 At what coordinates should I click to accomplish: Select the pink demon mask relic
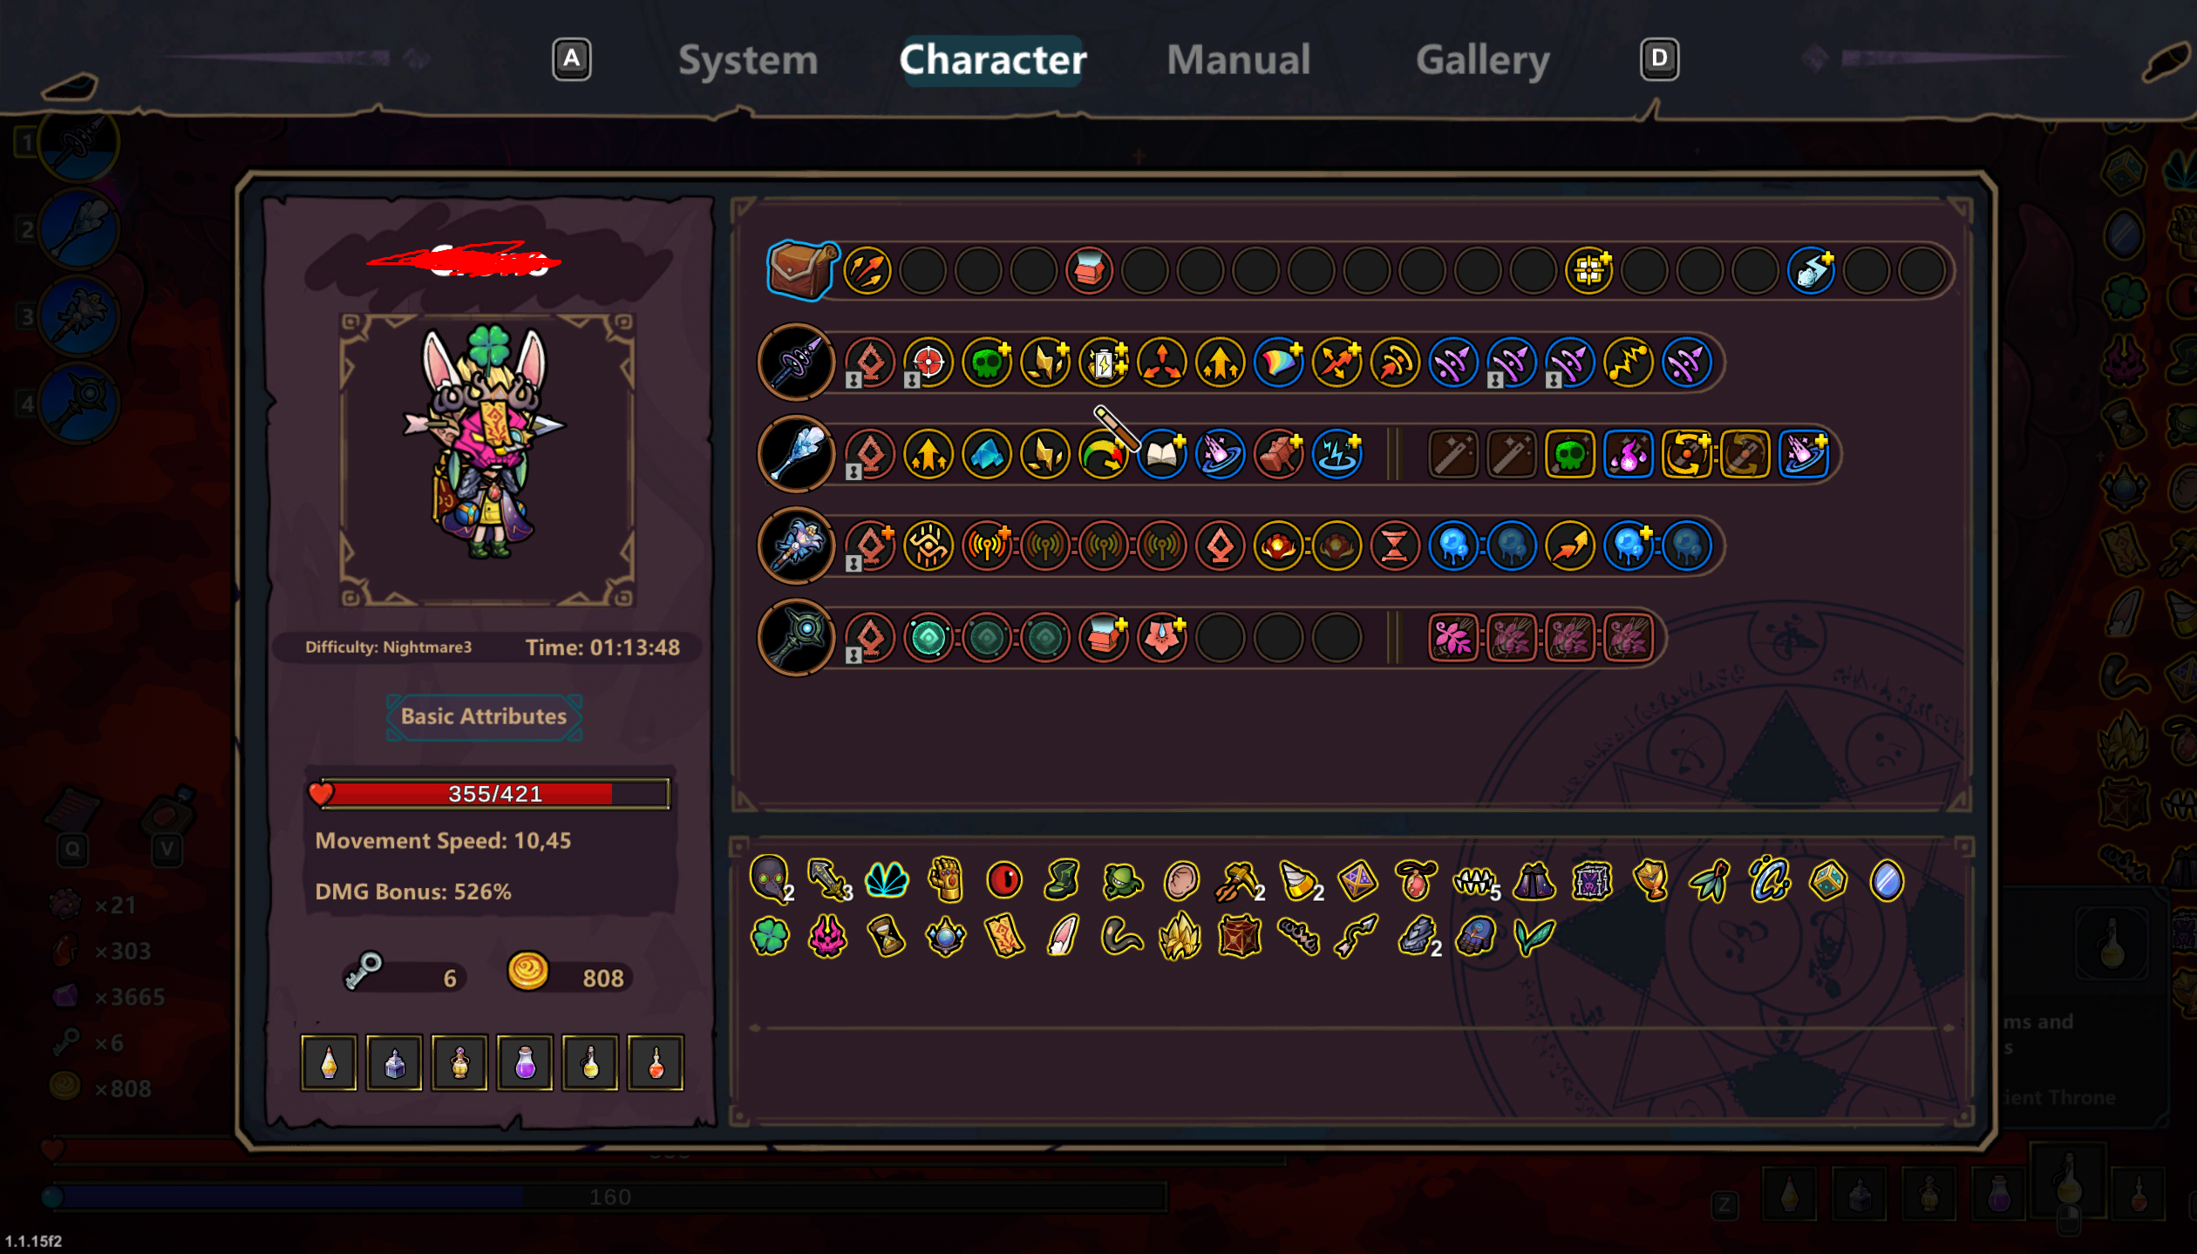pyautogui.click(x=827, y=938)
